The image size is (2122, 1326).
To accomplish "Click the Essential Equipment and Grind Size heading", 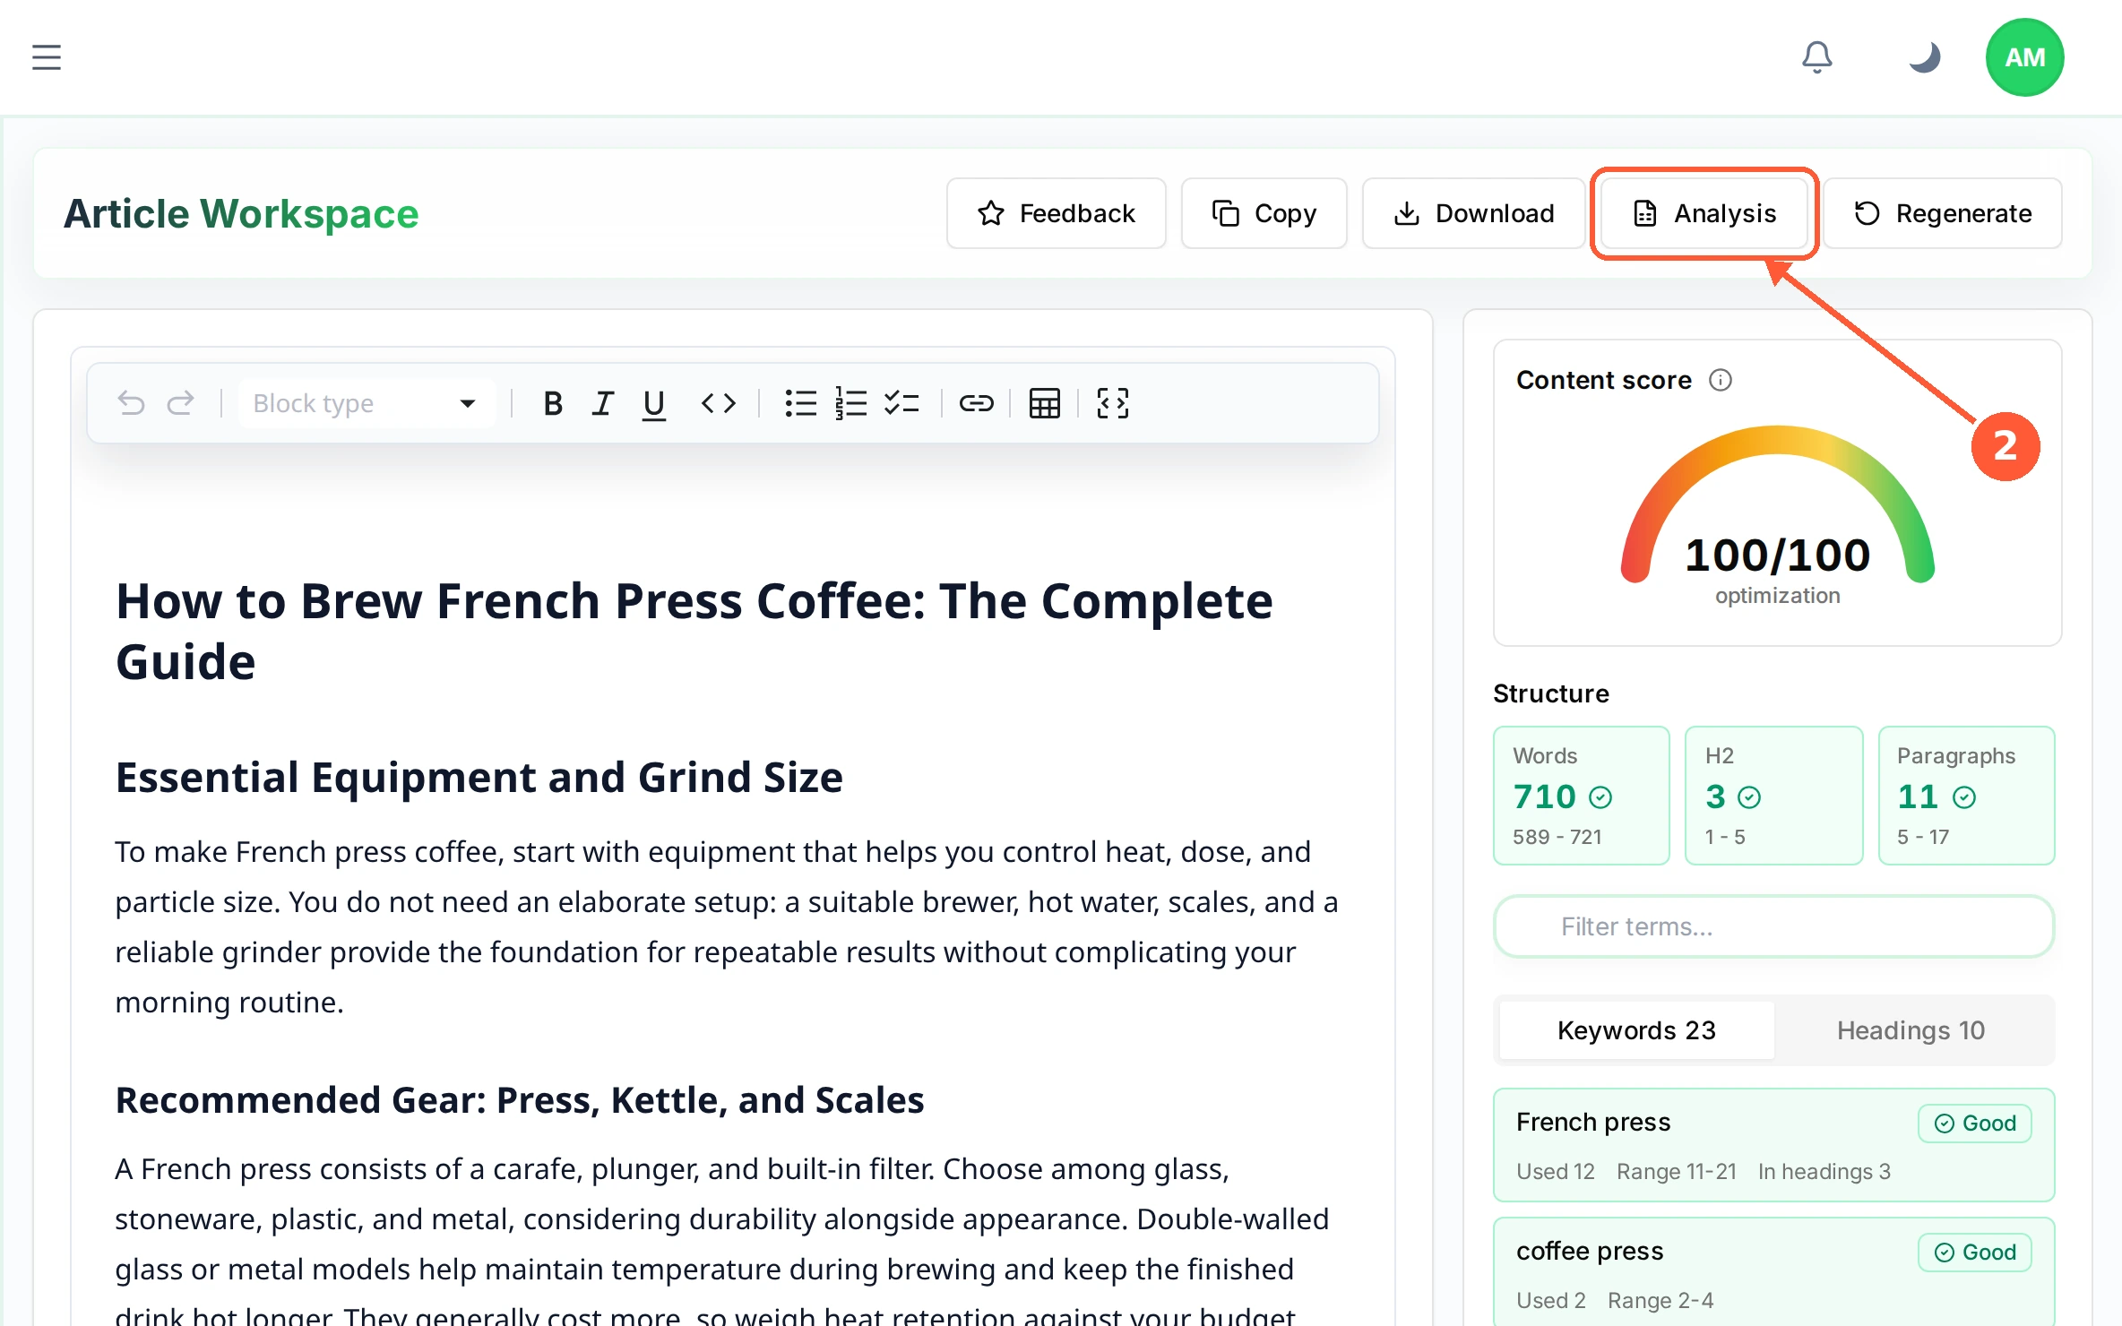I will (479, 777).
